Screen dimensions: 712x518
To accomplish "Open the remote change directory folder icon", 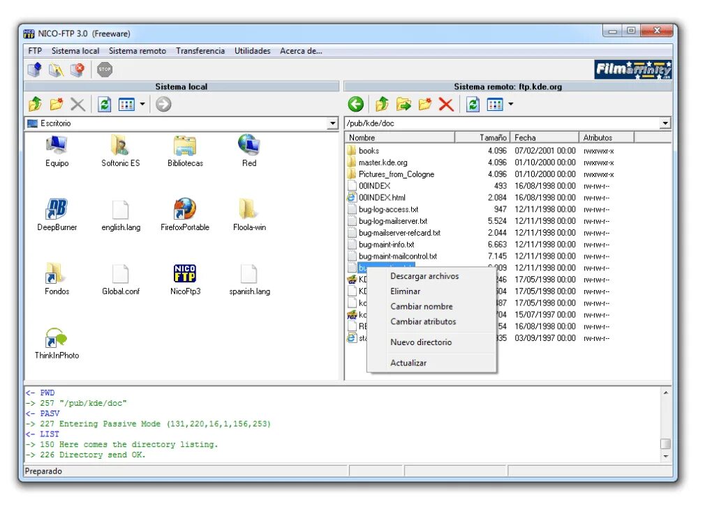I will (403, 105).
